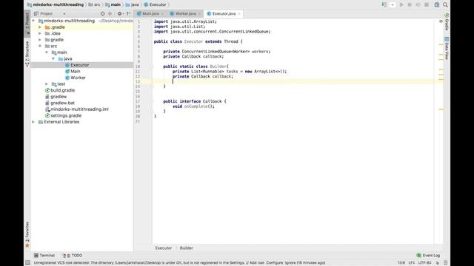Collapse the src folder

pyautogui.click(x=40, y=46)
